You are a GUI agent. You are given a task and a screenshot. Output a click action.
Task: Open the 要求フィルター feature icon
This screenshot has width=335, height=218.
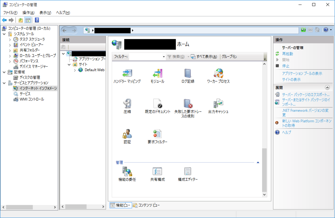[157, 136]
